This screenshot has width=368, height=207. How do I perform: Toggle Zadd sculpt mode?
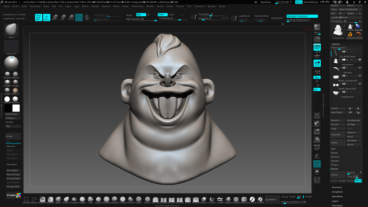click(162, 14)
